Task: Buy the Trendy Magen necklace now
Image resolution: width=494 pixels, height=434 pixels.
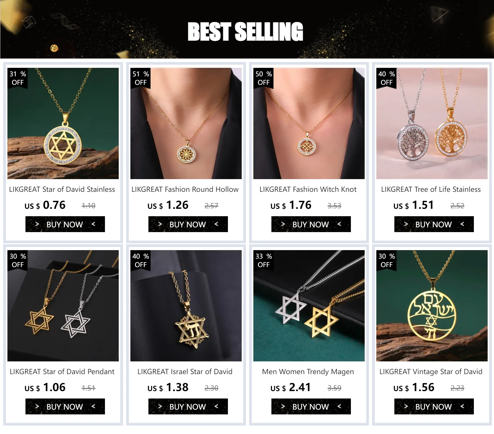Action: [x=311, y=406]
